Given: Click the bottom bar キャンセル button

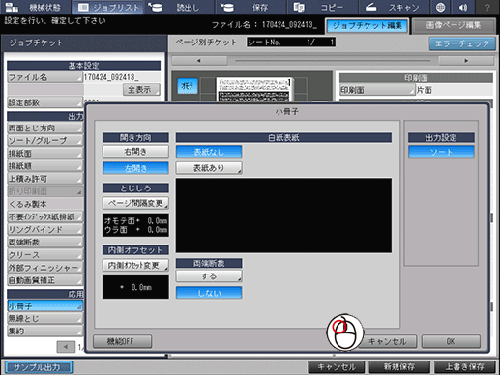Looking at the screenshot, I should click(337, 367).
